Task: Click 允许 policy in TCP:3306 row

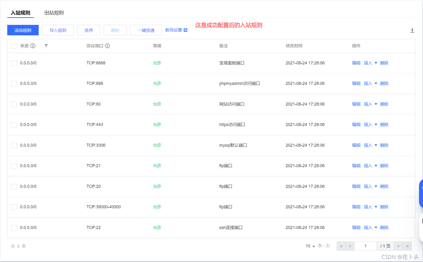Action: pyautogui.click(x=157, y=145)
